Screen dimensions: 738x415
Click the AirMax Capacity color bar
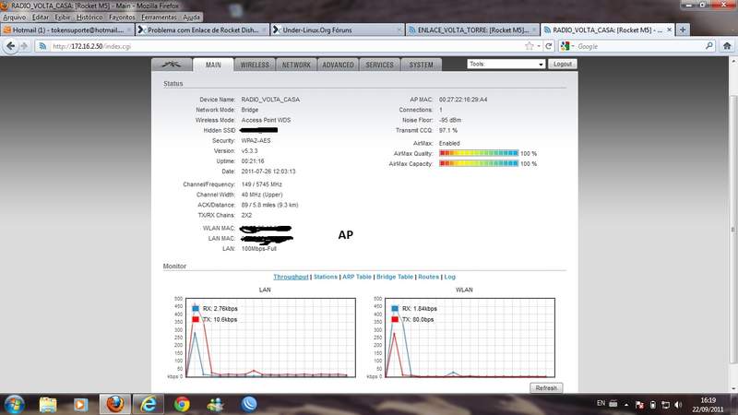479,164
